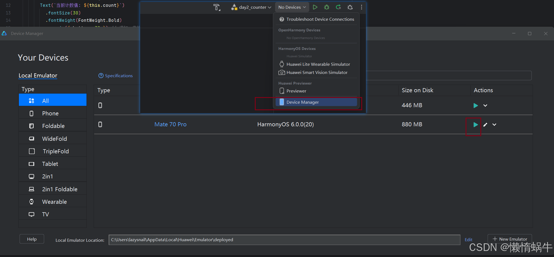This screenshot has height=257, width=554.
Task: Select the TV device type
Action: tap(53, 214)
